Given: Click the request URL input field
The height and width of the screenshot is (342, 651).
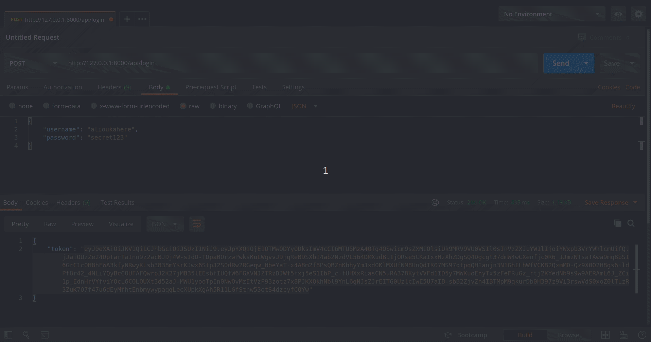Looking at the screenshot, I should click(299, 63).
